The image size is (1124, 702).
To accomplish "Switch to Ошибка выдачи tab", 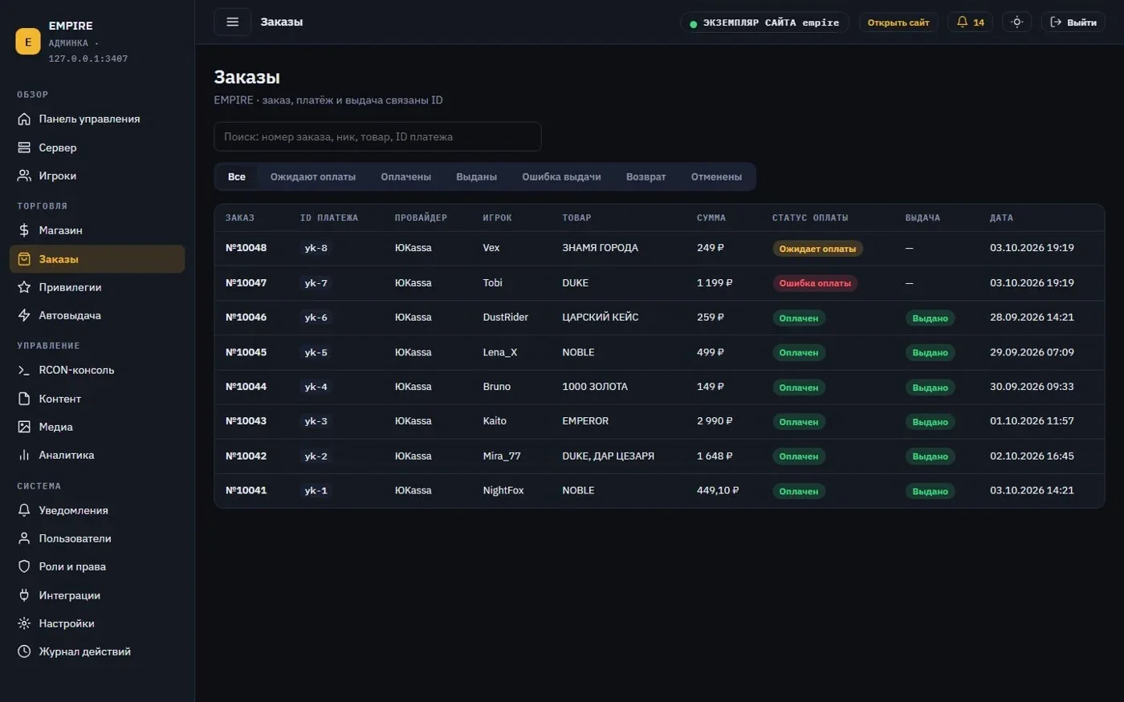I will tap(561, 177).
